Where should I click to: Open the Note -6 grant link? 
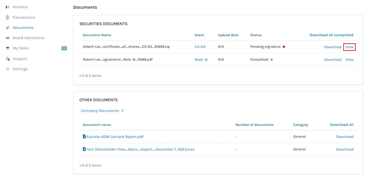click(x=201, y=60)
